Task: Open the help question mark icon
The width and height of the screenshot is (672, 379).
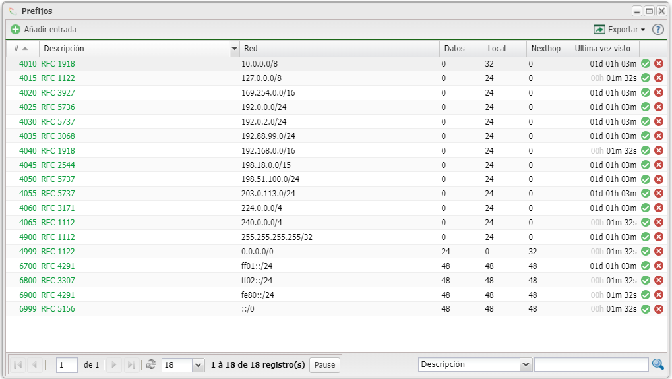Action: [x=657, y=30]
